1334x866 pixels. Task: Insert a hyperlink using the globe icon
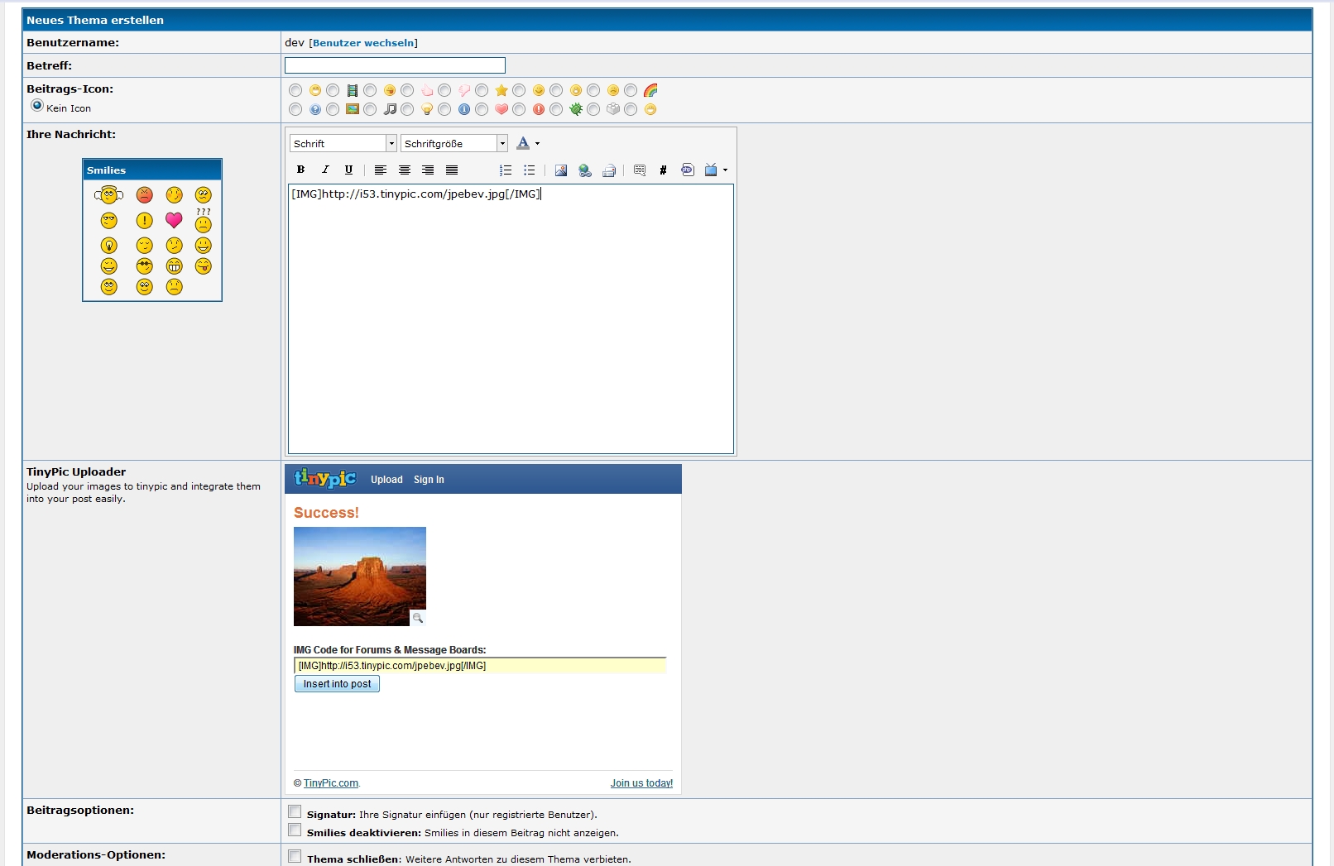(585, 170)
